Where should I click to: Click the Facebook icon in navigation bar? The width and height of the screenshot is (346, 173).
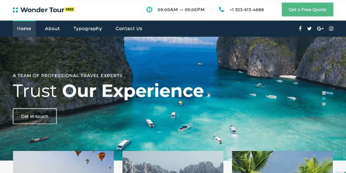pos(300,29)
